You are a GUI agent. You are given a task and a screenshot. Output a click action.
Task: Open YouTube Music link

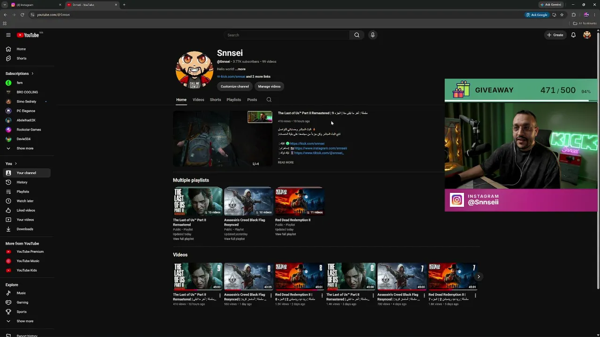28,261
